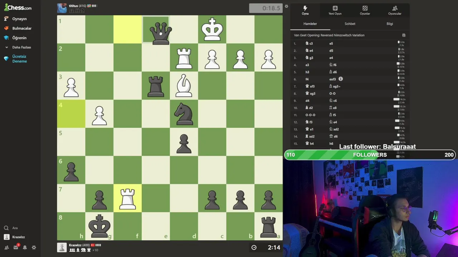
Task: Select the exf3 move in move list
Action: click(333, 79)
